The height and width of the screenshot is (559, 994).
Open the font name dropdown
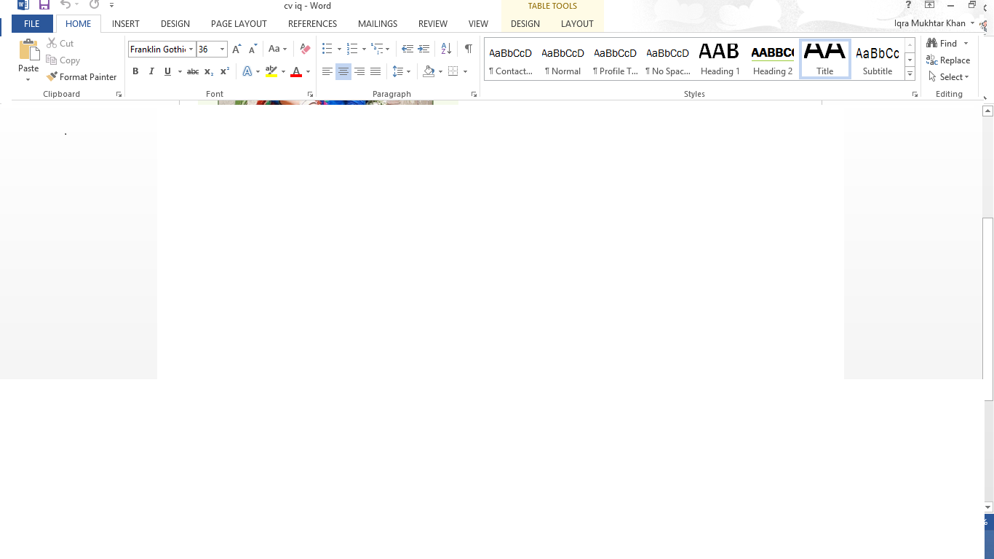coord(191,49)
